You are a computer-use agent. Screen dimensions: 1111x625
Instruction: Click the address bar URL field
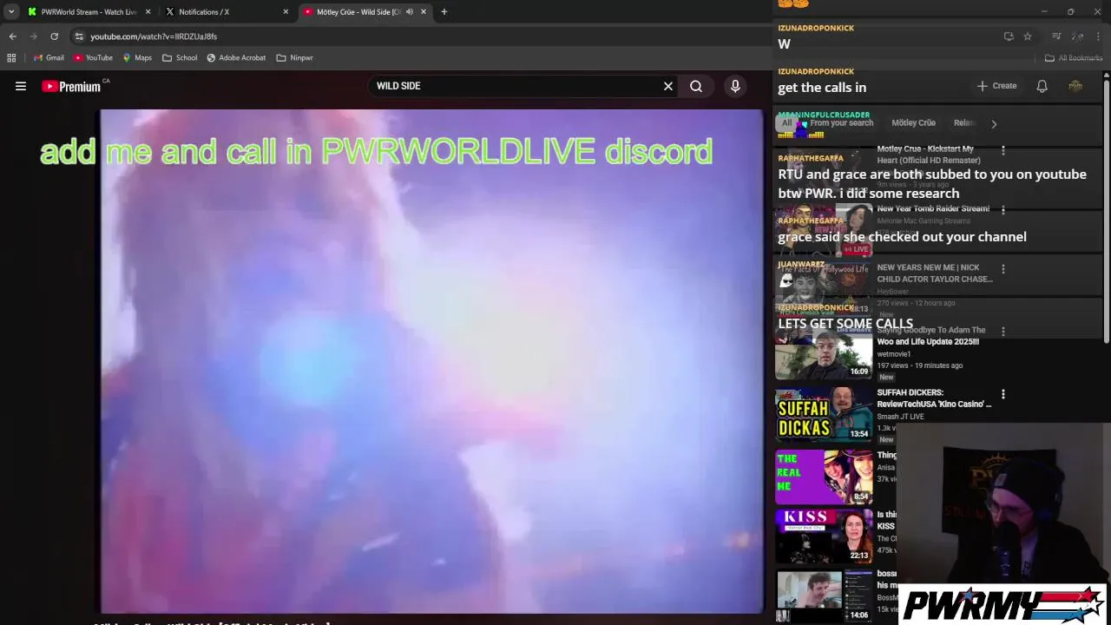(x=538, y=36)
